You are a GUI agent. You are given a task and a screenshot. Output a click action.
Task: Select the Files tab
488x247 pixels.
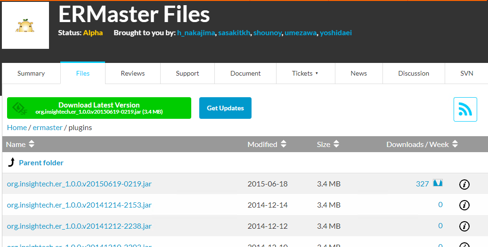click(x=83, y=73)
